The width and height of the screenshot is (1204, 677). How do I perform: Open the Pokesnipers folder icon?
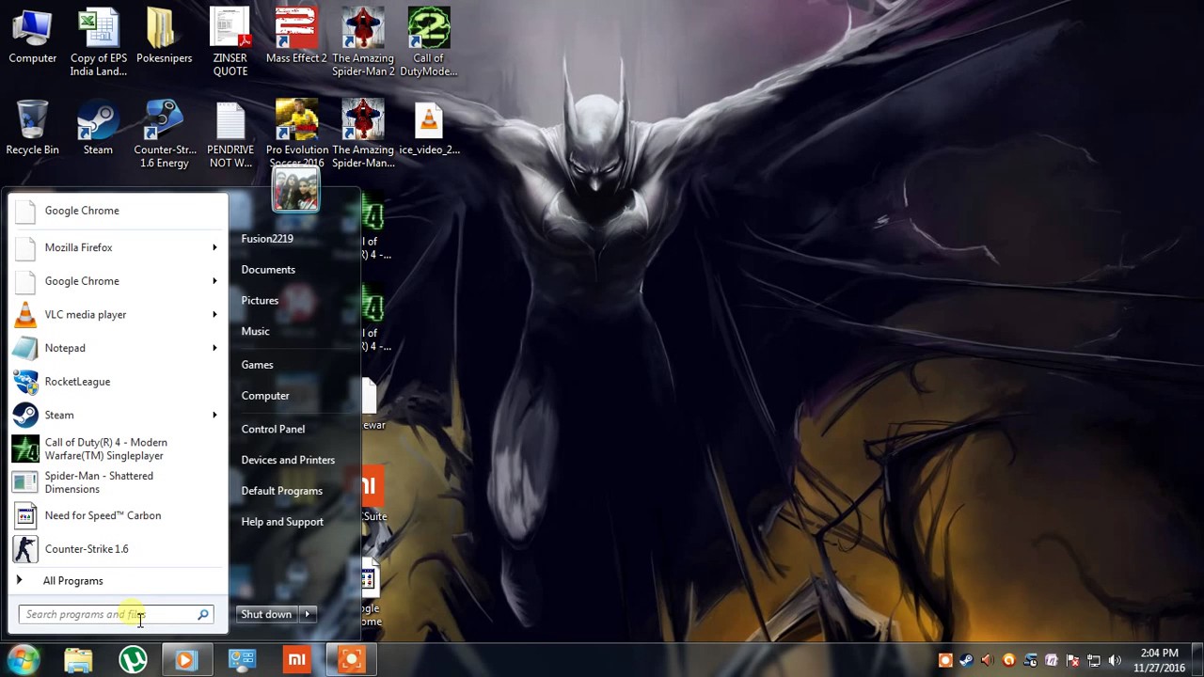[164, 38]
